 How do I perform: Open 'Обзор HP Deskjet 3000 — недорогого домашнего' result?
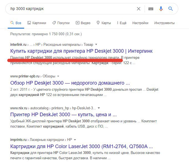coord(70,83)
